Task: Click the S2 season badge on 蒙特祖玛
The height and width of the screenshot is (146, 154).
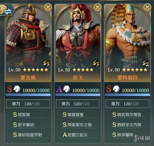Action: tap(146, 63)
